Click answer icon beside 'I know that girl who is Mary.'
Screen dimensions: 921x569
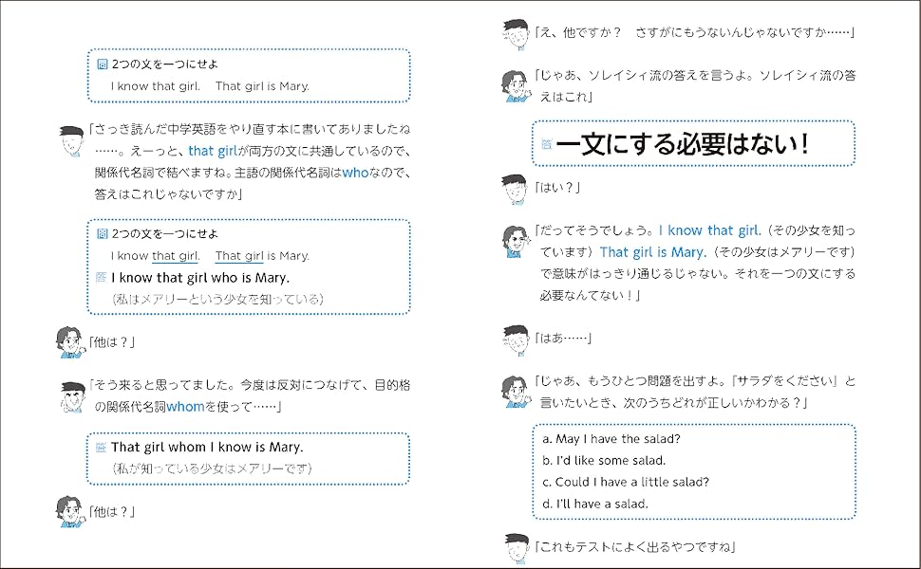click(x=103, y=277)
